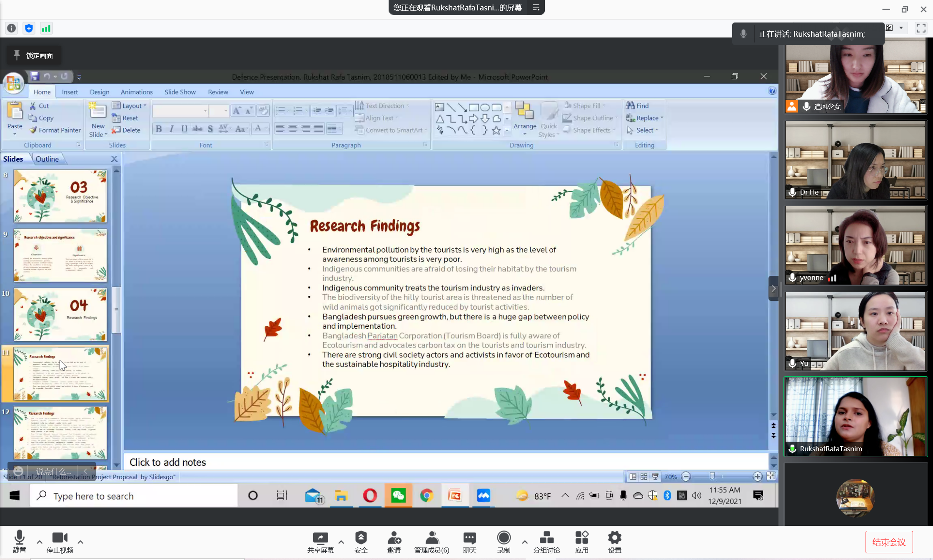Viewport: 933px width, 560px height.
Task: Click the apps icon in Zoom toolbar
Action: pos(581,538)
